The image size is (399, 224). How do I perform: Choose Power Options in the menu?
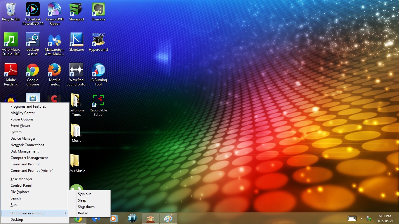(35, 119)
